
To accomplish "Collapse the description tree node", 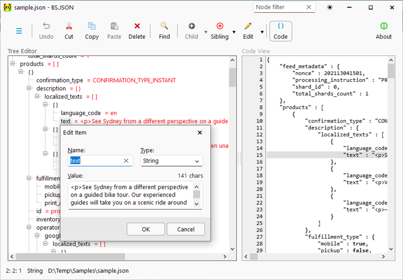I will pos(29,88).
